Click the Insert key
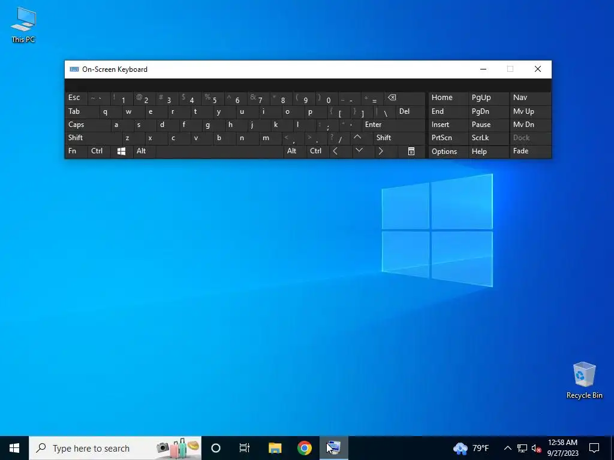 [x=448, y=125]
